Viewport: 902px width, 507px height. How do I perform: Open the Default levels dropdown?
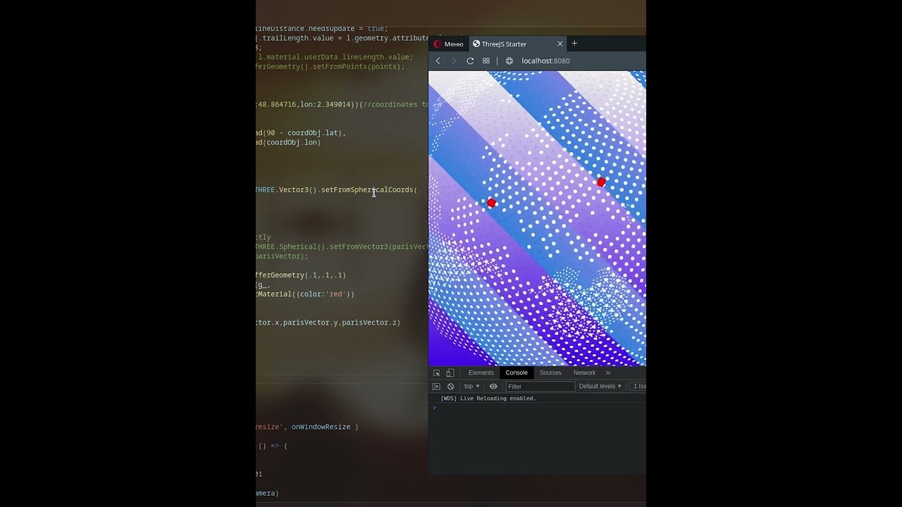tap(600, 386)
